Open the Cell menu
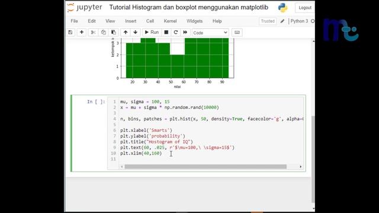 click(x=150, y=21)
